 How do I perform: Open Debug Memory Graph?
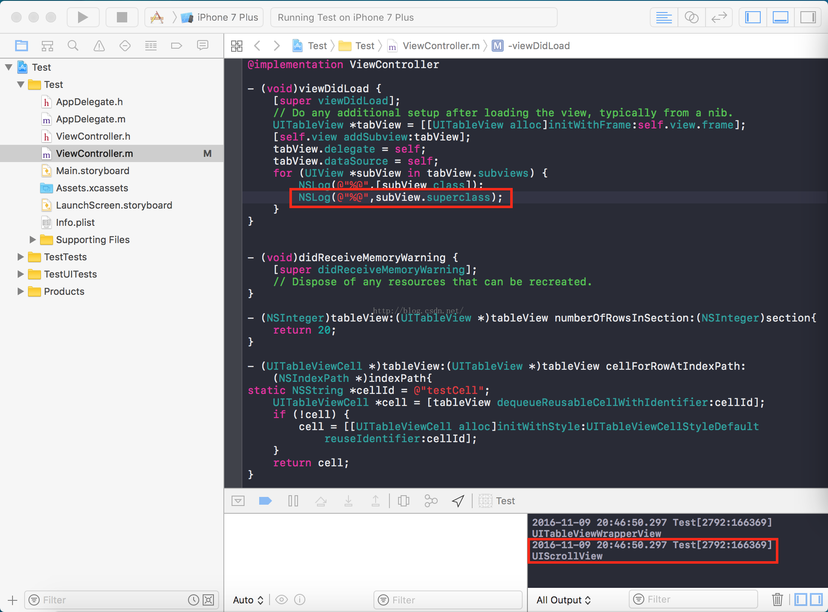[x=431, y=500]
